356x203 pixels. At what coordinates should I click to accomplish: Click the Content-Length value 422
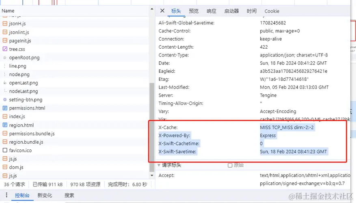[264, 47]
